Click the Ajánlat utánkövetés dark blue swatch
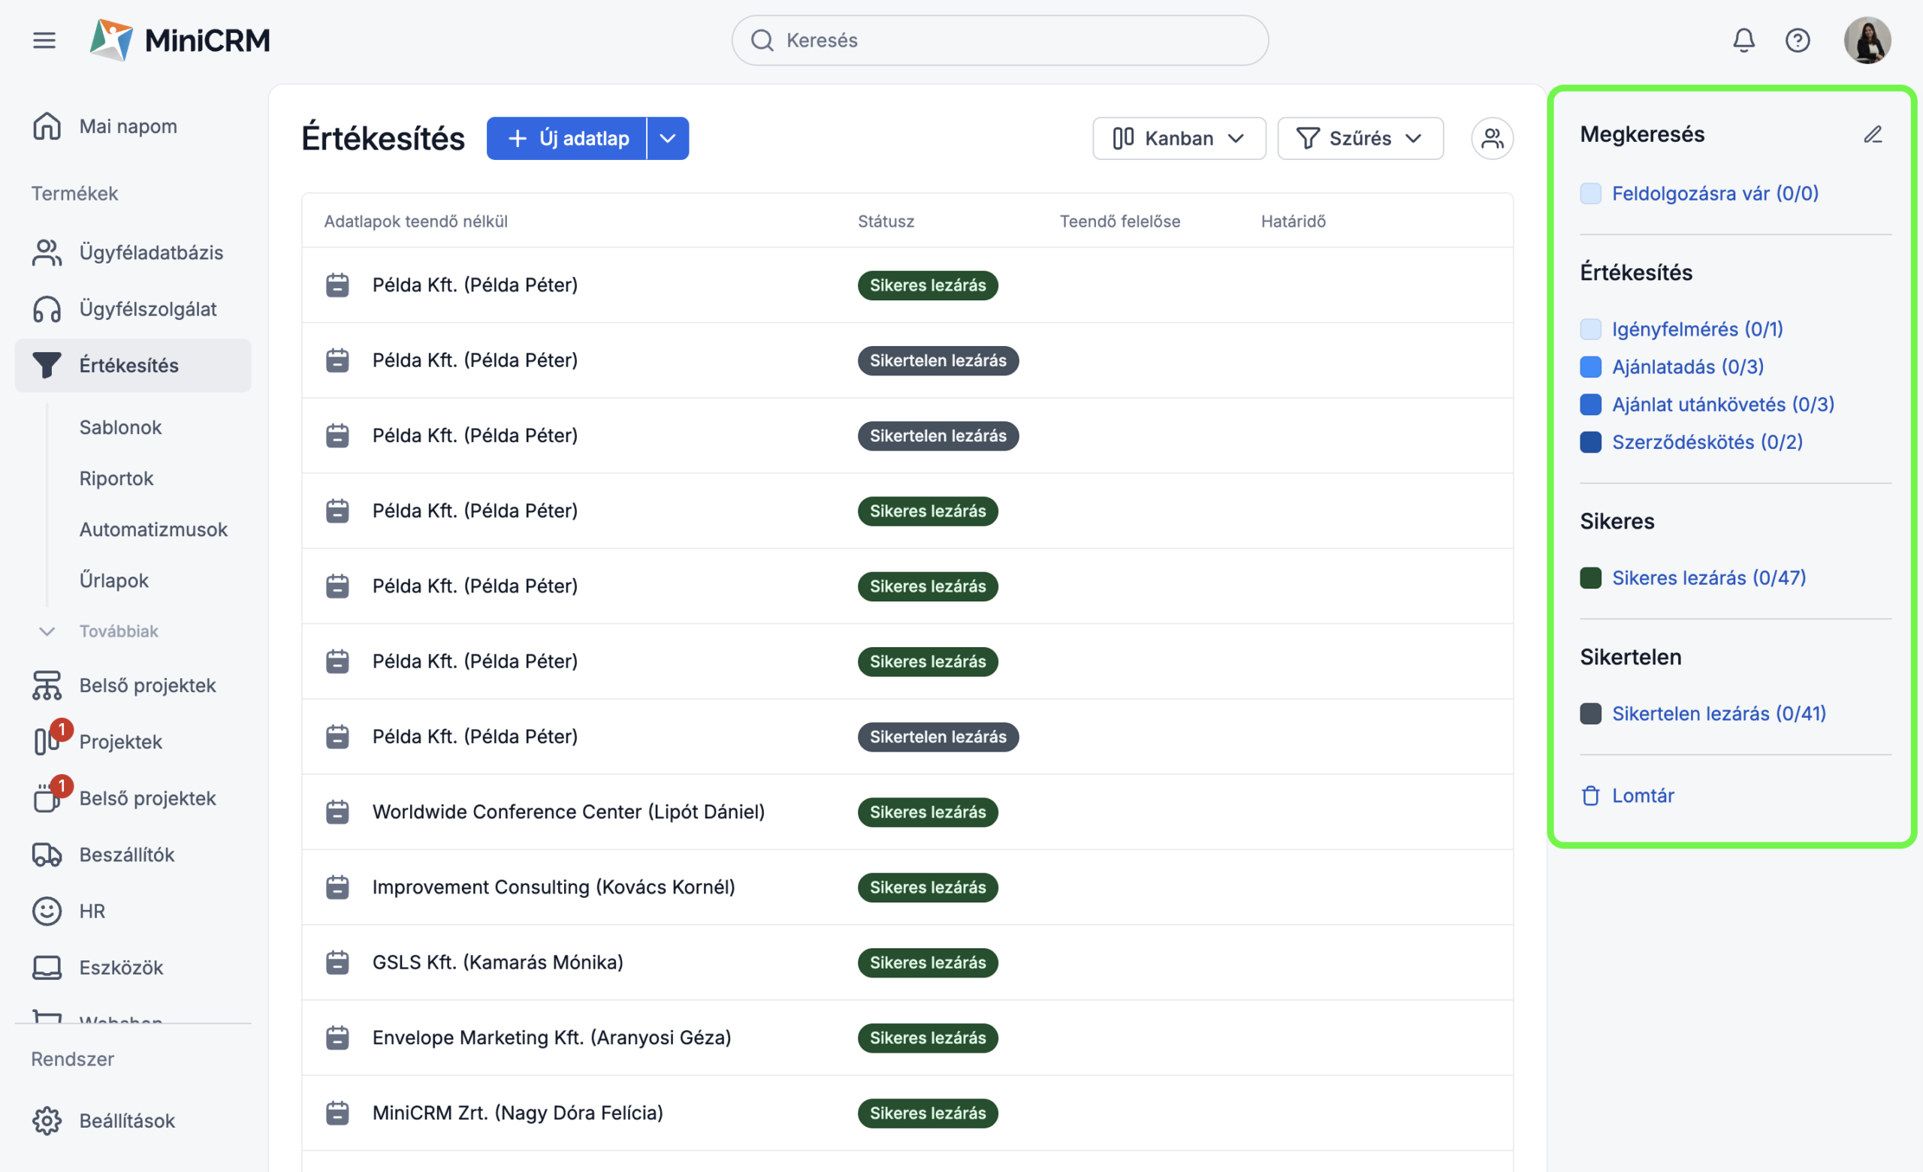Image resolution: width=1923 pixels, height=1172 pixels. (x=1589, y=404)
